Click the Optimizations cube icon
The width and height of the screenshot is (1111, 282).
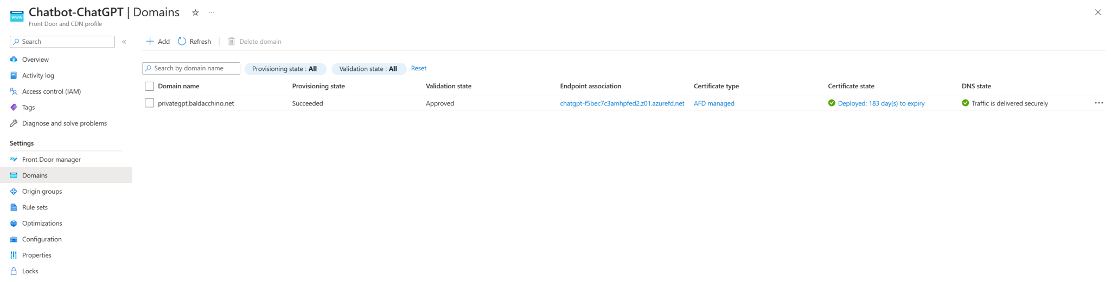[14, 224]
